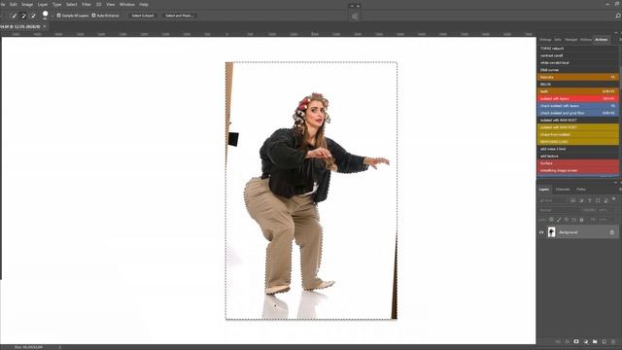Toggle the smart object layer filter icon
The height and width of the screenshot is (350, 622).
[x=606, y=200]
